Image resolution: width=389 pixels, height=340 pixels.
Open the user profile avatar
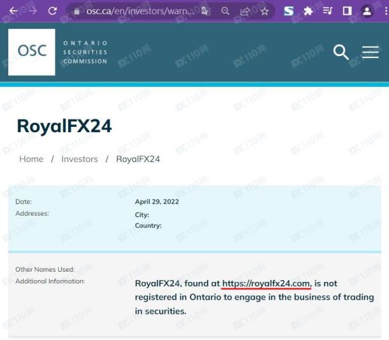coord(367,11)
